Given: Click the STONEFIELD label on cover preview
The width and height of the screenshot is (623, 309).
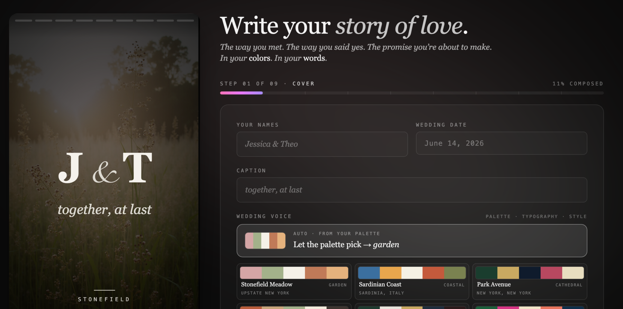Looking at the screenshot, I should click(x=104, y=299).
